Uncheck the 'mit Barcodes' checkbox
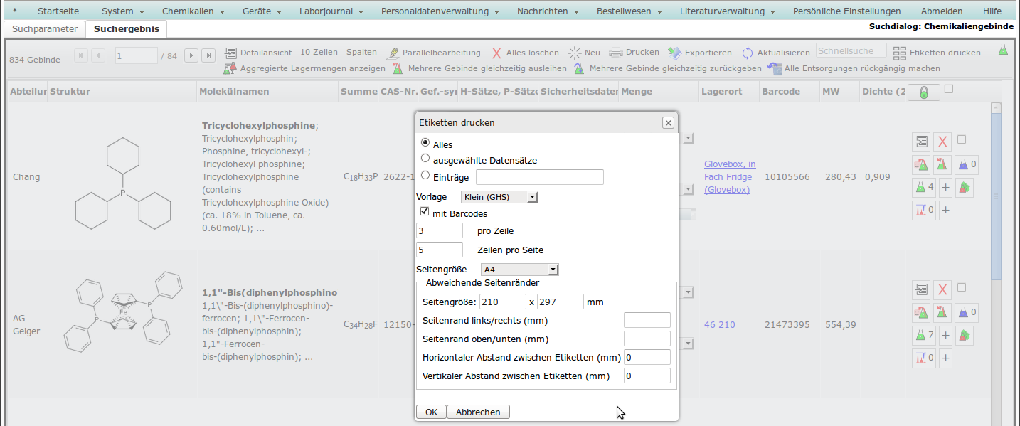This screenshot has height=426, width=1020. 425,212
